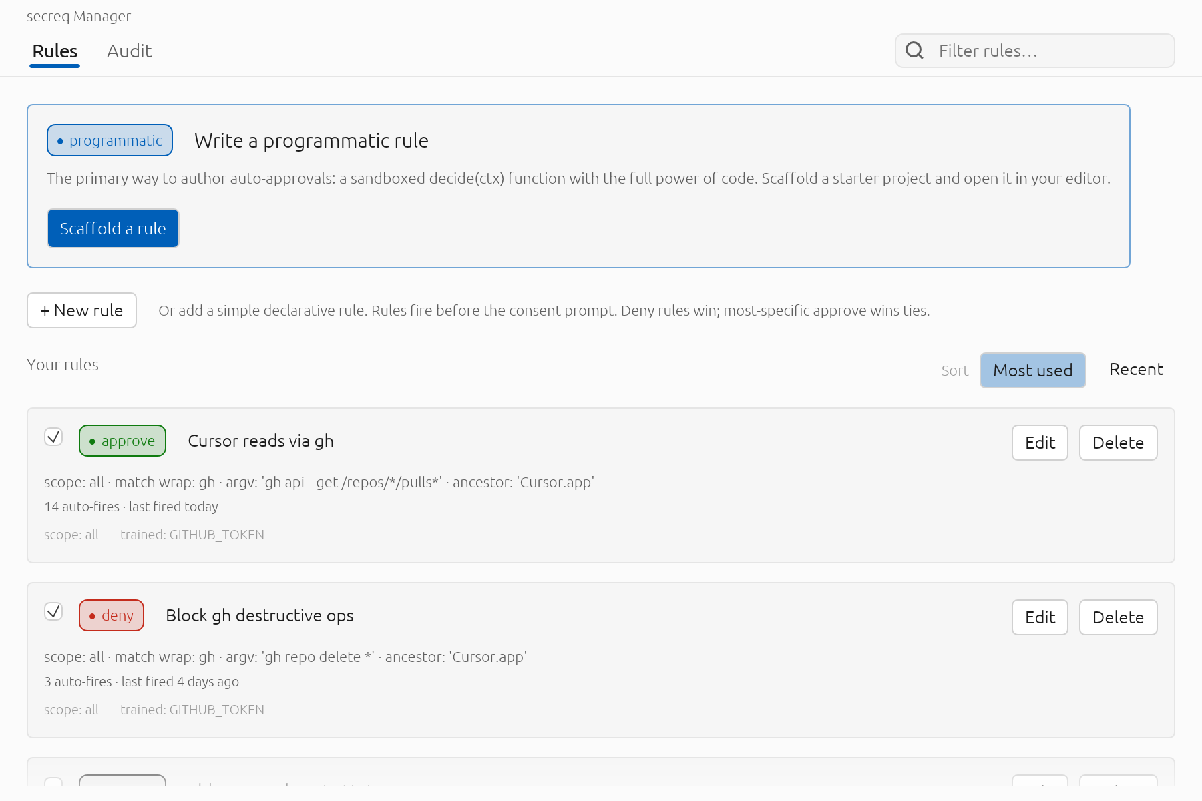
Task: Switch to the Rules tab
Action: tap(55, 51)
